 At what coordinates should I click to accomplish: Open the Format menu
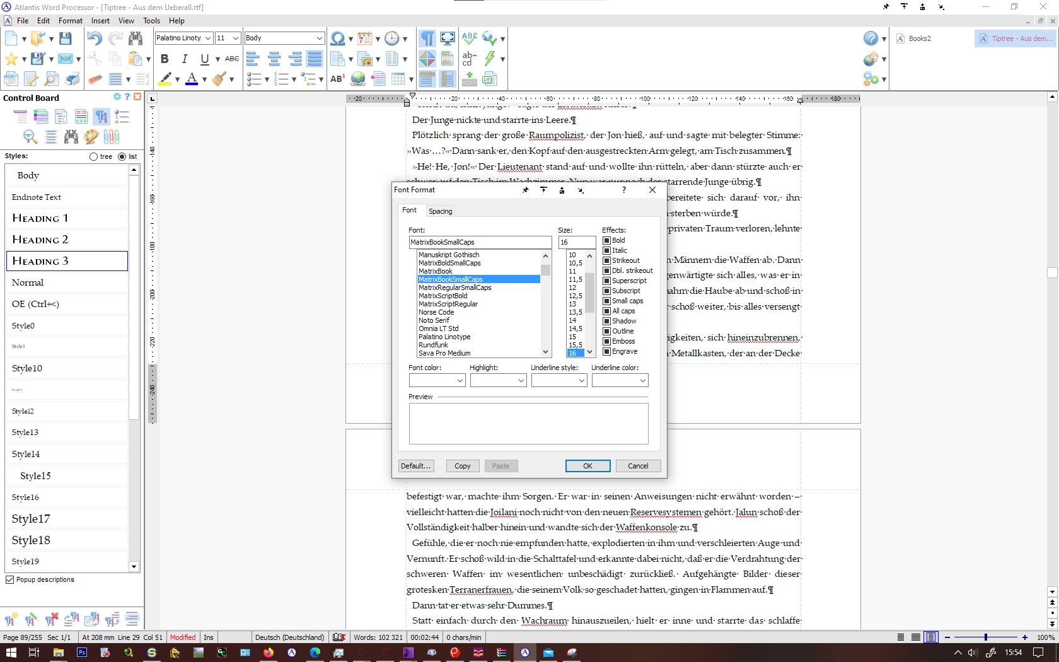click(70, 21)
